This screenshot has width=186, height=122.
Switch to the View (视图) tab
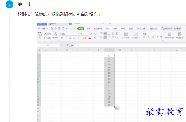click(131, 29)
